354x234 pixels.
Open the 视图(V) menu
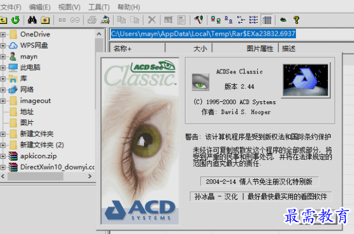pyautogui.click(x=69, y=7)
